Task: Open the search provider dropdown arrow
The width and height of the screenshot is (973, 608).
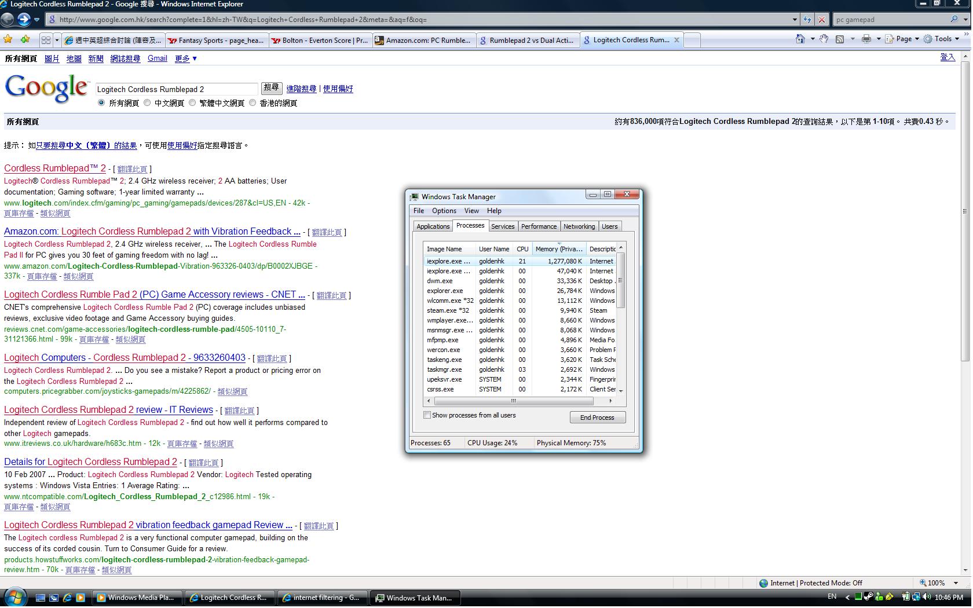Action: pyautogui.click(x=964, y=19)
